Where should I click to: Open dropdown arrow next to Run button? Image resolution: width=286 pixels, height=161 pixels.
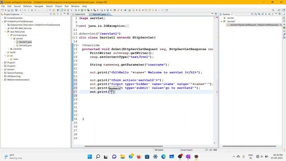pyautogui.click(x=85, y=10)
